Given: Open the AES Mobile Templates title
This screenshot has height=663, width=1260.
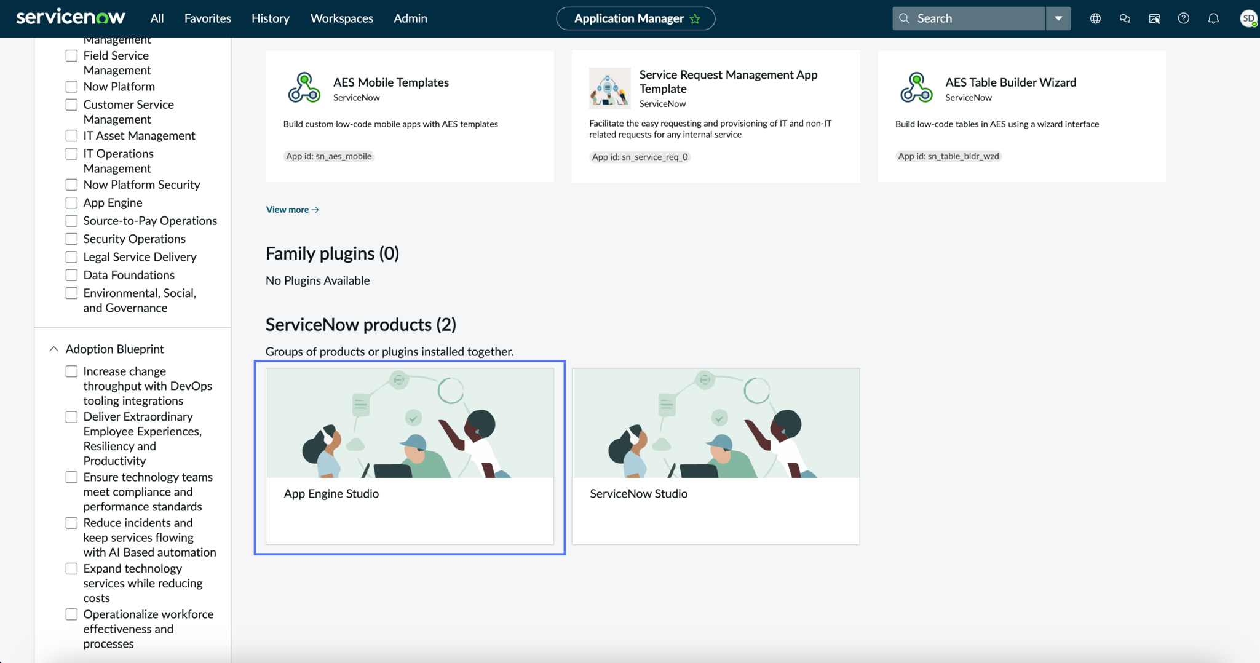Looking at the screenshot, I should (x=391, y=82).
